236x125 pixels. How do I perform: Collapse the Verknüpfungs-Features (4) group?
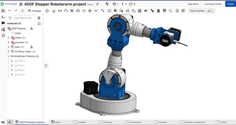click(x=9, y=56)
